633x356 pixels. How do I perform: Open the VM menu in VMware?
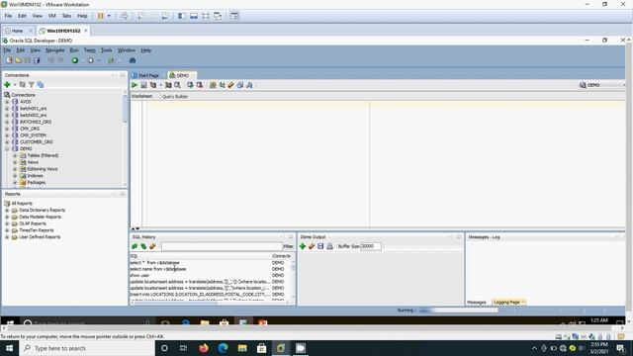pyautogui.click(x=52, y=16)
